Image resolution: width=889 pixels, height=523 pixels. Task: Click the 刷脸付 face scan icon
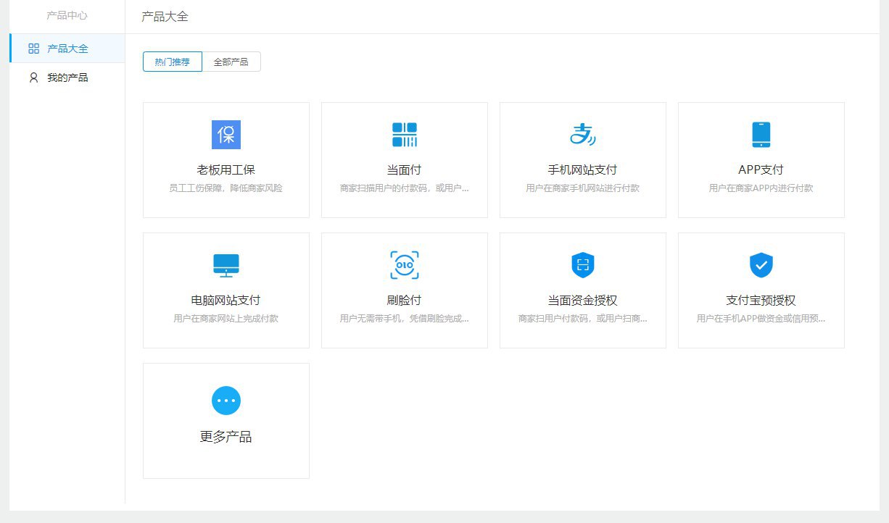click(x=405, y=265)
